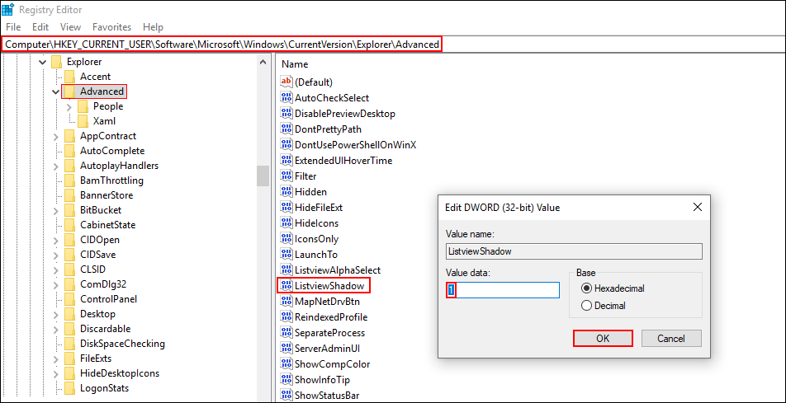Select the CIDSave key

click(97, 255)
